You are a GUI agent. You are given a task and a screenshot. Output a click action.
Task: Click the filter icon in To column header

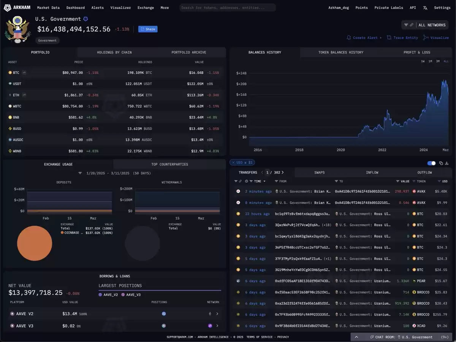point(336,181)
